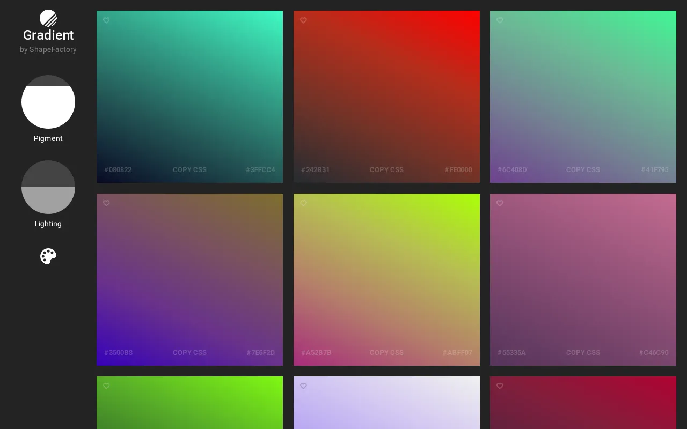Screen dimensions: 687x429
Task: Heart the bright green bottom gradient
Action: [106, 386]
